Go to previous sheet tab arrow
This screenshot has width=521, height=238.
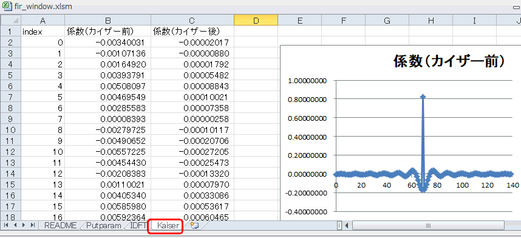15,225
